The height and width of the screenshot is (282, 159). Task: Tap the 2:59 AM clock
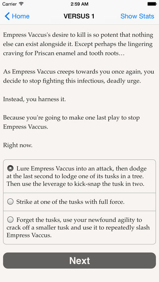tap(79, 4)
